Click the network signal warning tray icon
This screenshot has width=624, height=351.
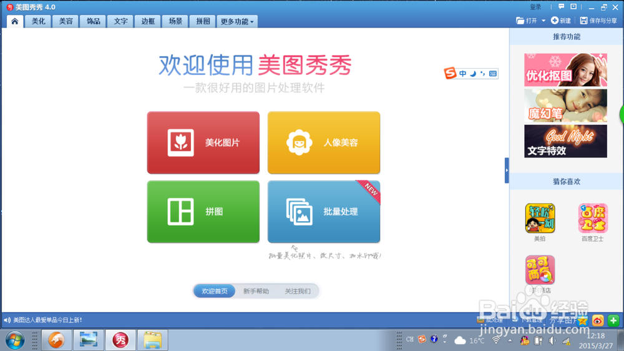click(566, 340)
